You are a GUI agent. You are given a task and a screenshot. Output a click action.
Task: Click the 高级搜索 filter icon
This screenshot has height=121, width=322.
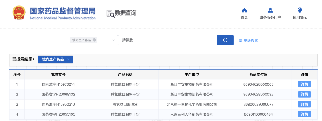pyautogui.click(x=241, y=40)
